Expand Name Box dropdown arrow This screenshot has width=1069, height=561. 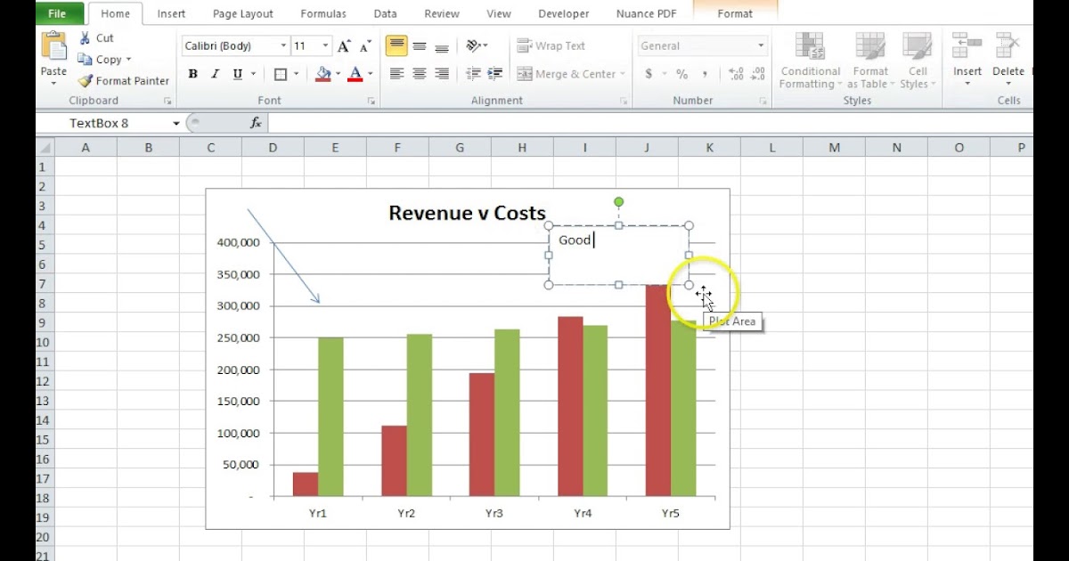point(176,123)
